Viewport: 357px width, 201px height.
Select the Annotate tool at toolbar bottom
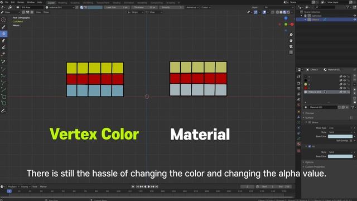pos(4,111)
